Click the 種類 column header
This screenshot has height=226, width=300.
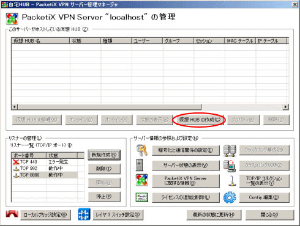click(116, 41)
